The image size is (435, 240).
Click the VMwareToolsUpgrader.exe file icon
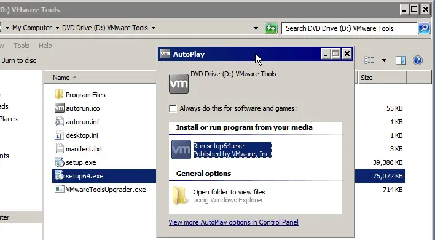60,190
